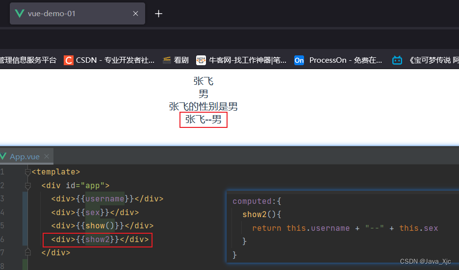
Task: Click 'this.sex' in the return statement
Action: pyautogui.click(x=419, y=228)
